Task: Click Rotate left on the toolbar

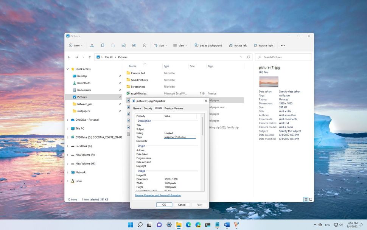Action: click(x=238, y=45)
